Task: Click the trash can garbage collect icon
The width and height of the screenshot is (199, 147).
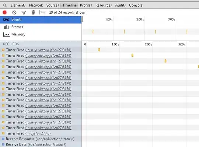Action: point(33,13)
